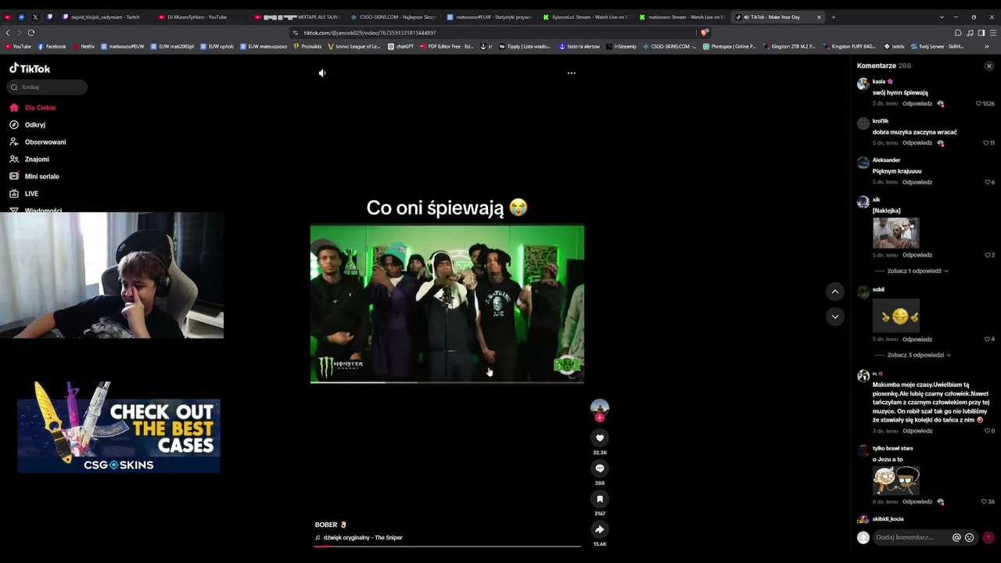
Task: Open the emoji picker in the comment box
Action: 970,538
